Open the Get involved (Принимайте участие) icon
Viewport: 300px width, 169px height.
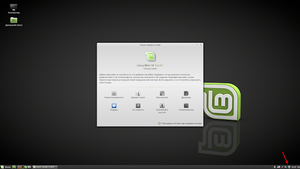coord(162,108)
